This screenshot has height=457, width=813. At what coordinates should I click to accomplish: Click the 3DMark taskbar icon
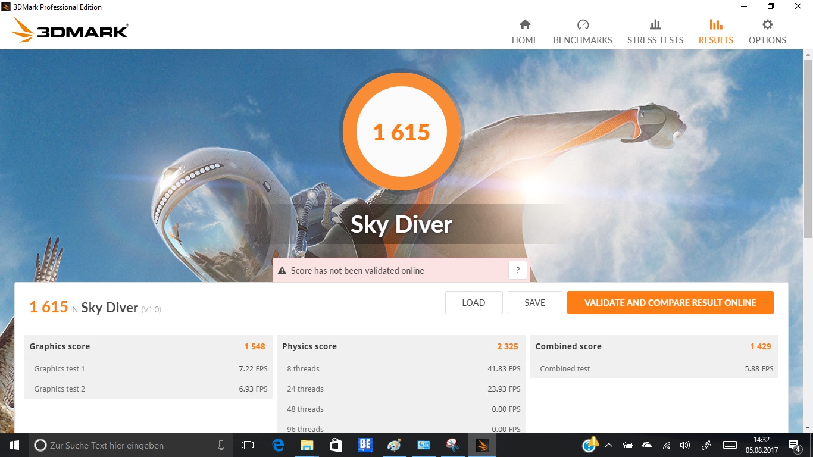tap(482, 445)
